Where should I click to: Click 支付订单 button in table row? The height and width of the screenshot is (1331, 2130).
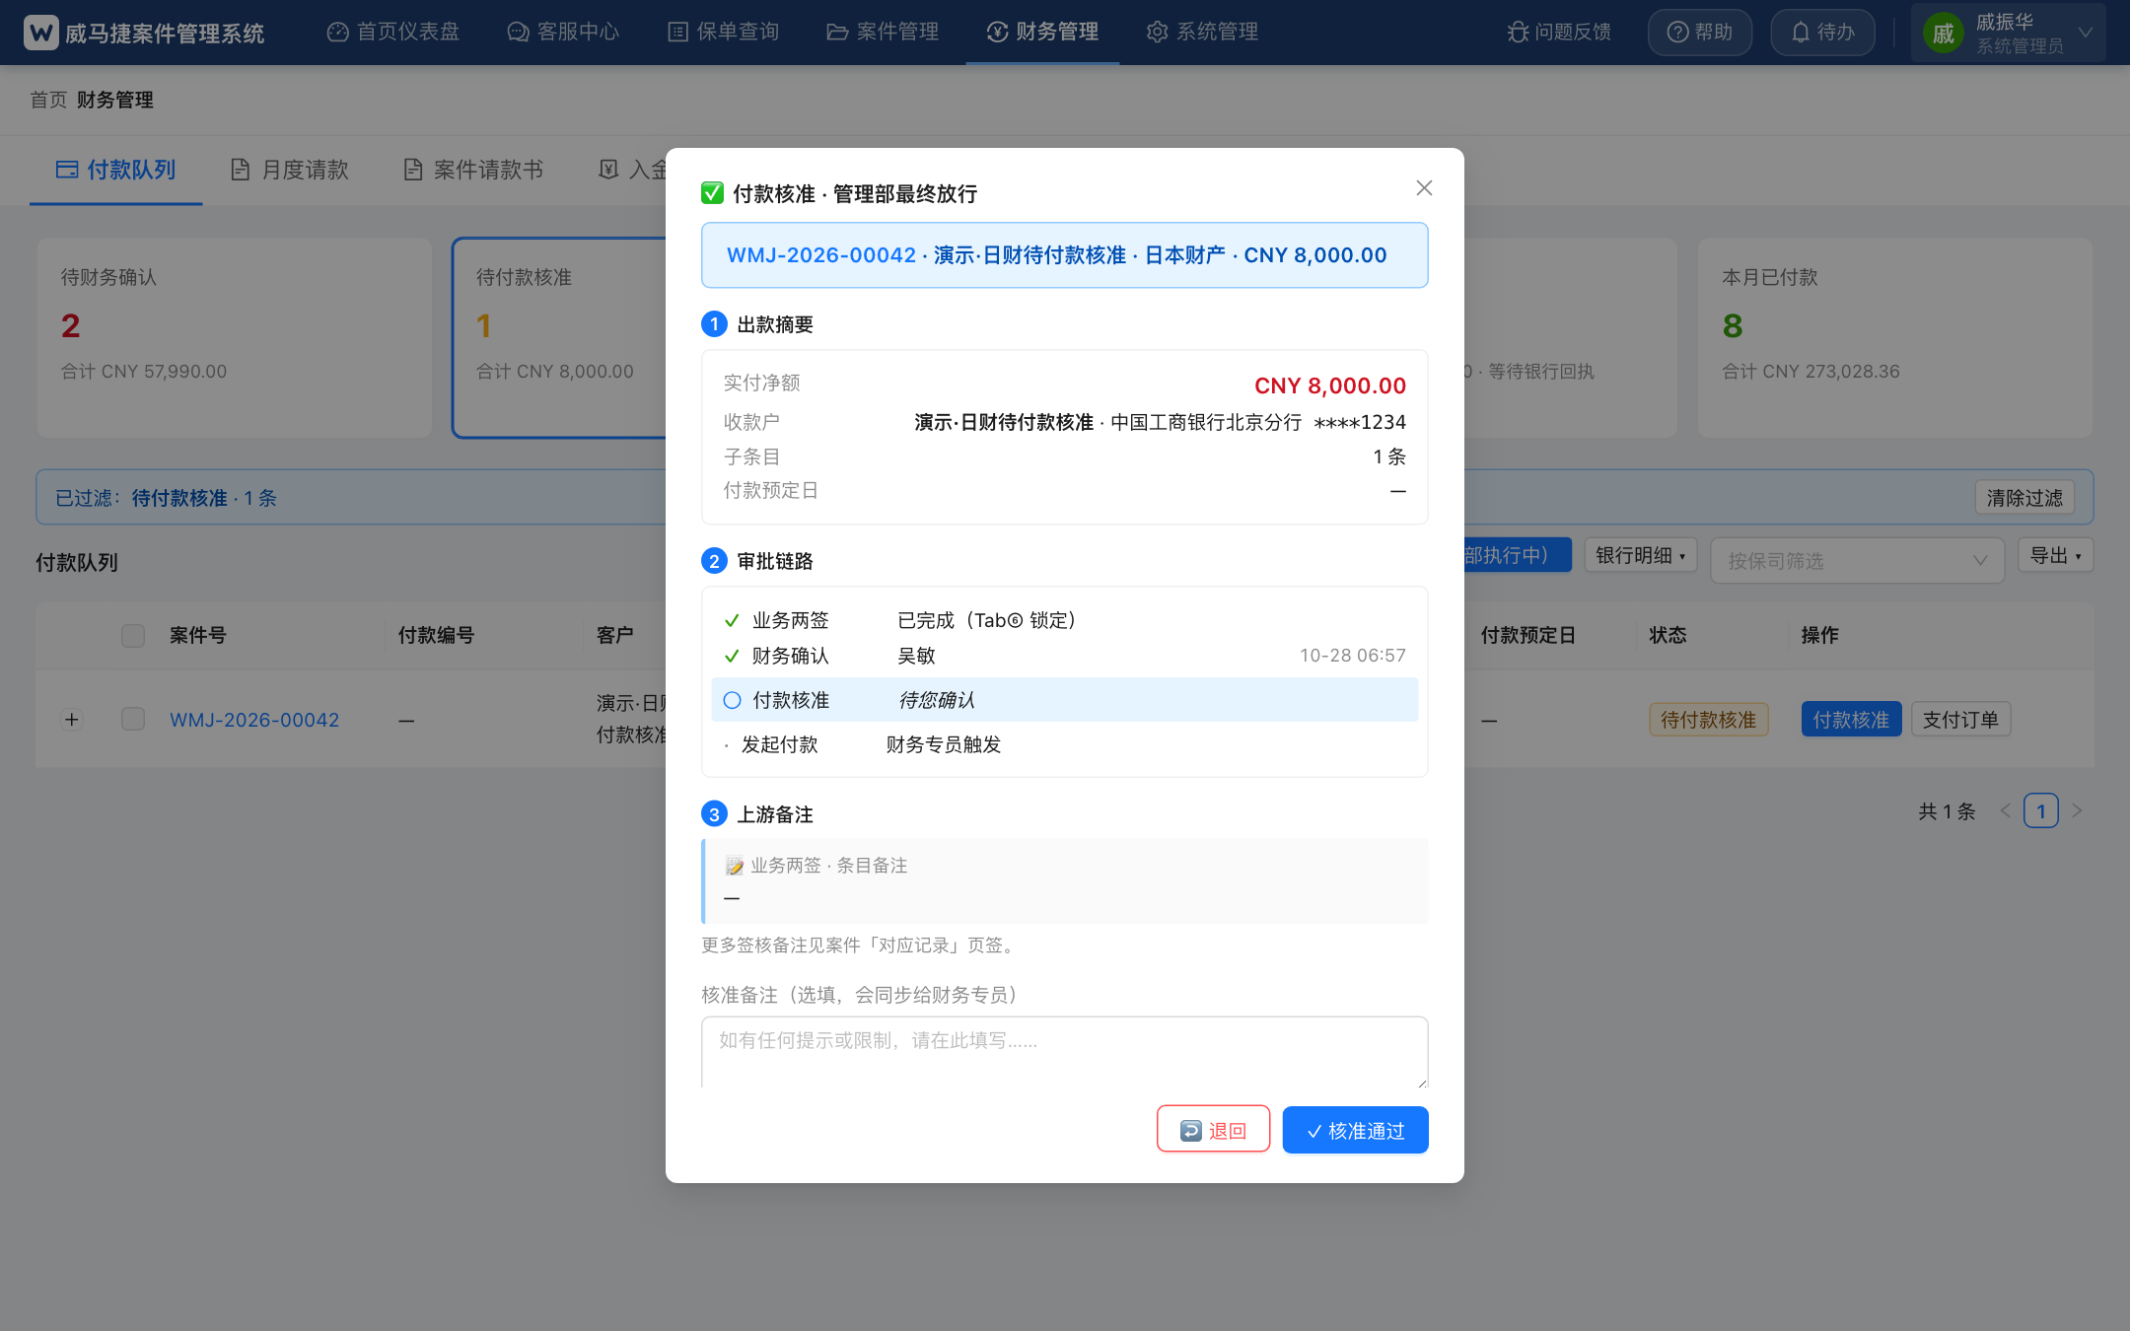1960,720
